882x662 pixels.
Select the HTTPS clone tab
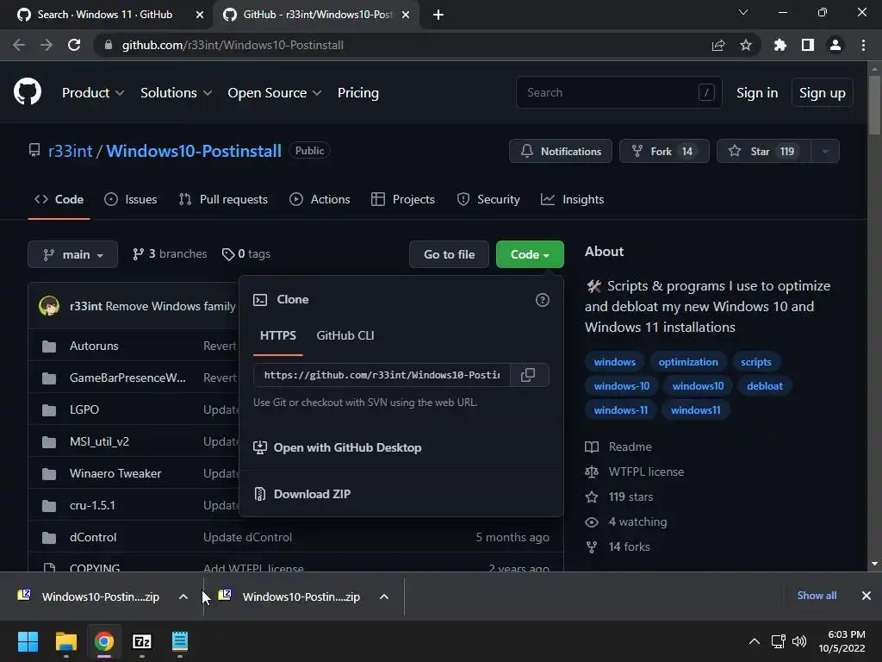278,335
